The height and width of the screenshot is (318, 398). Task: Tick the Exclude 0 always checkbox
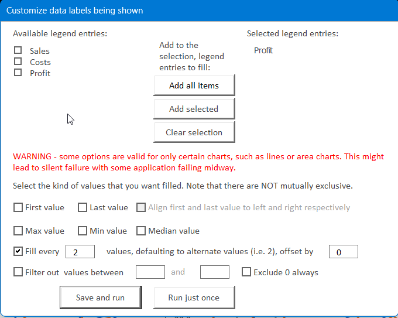pyautogui.click(x=246, y=272)
